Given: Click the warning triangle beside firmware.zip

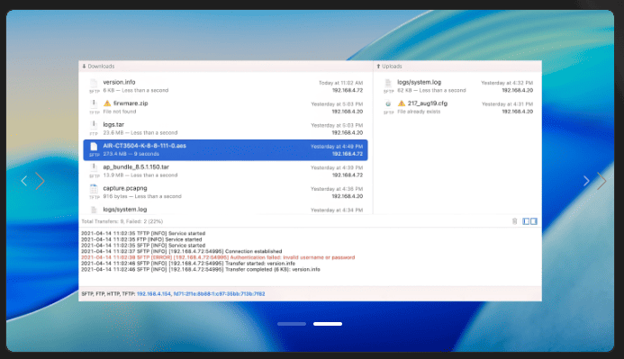Looking at the screenshot, I should point(107,103).
